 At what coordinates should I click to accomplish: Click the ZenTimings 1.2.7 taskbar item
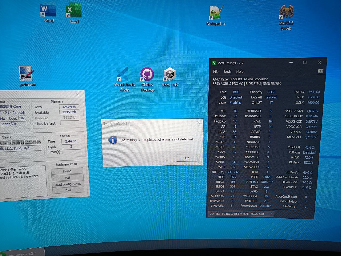coord(22,253)
